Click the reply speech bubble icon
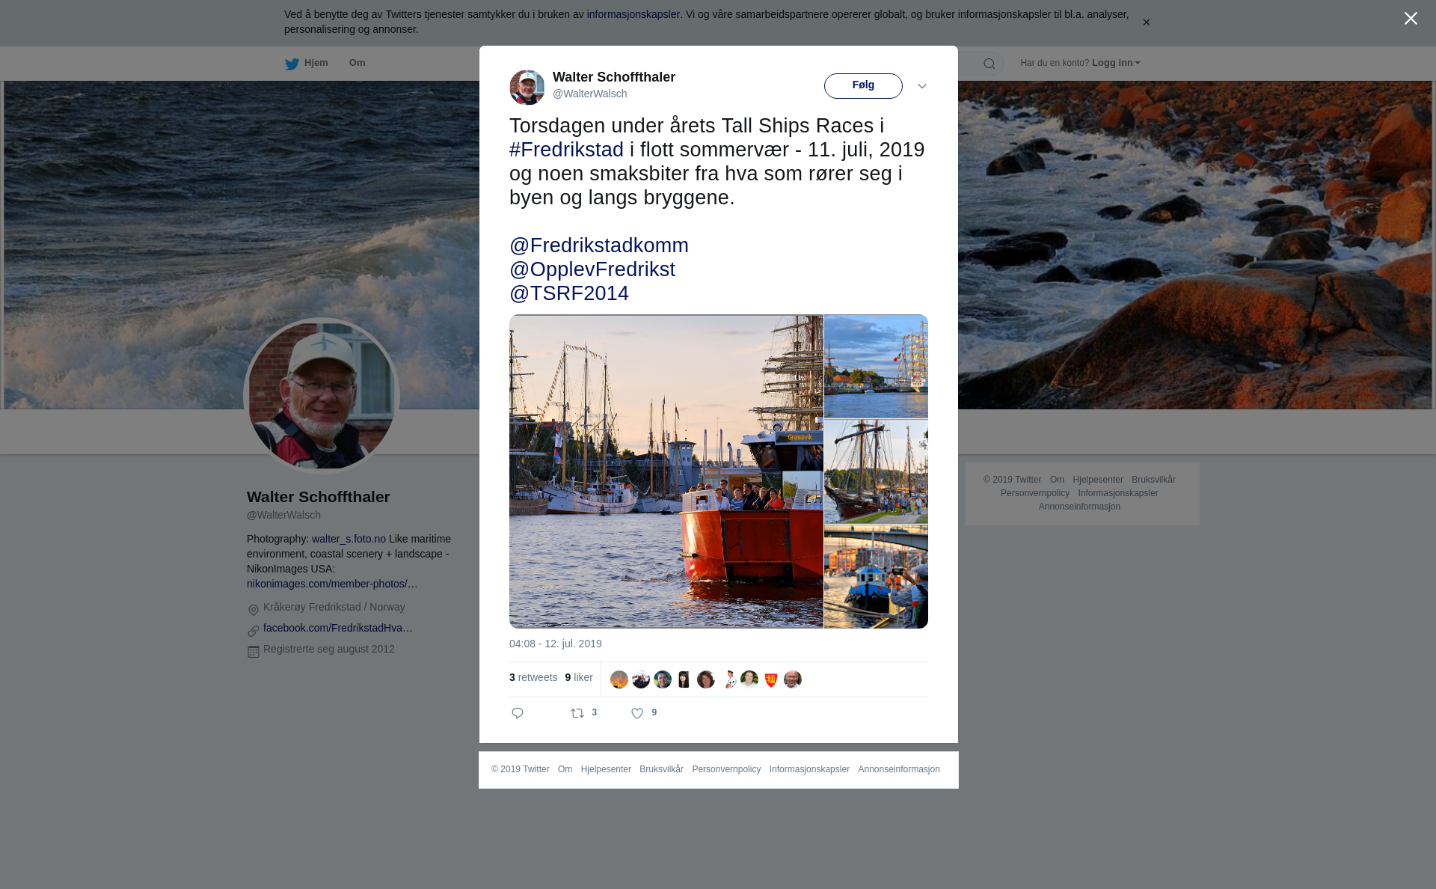1436x889 pixels. tap(518, 713)
